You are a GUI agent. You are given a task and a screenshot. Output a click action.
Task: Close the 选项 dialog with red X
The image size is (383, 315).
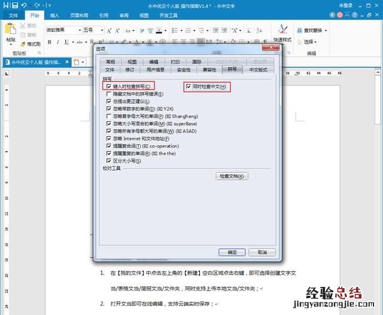[270, 47]
